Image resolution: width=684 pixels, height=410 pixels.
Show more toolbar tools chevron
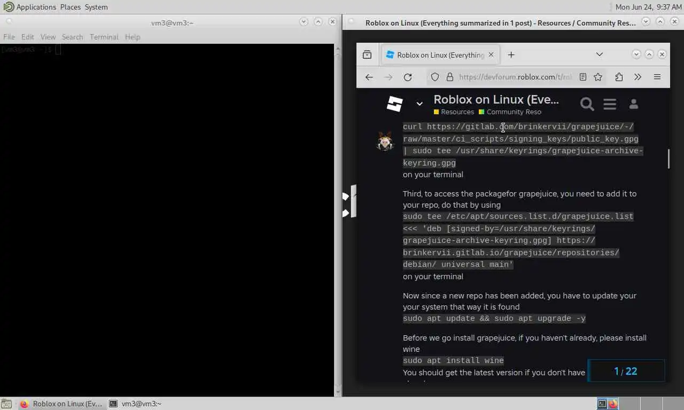pyautogui.click(x=638, y=77)
